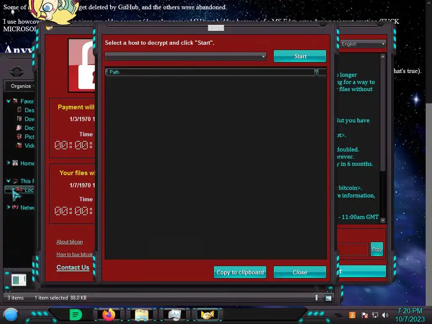Screen dimensions: 432x324
Task: Open the Organize menu in Explorer
Action: tap(21, 86)
